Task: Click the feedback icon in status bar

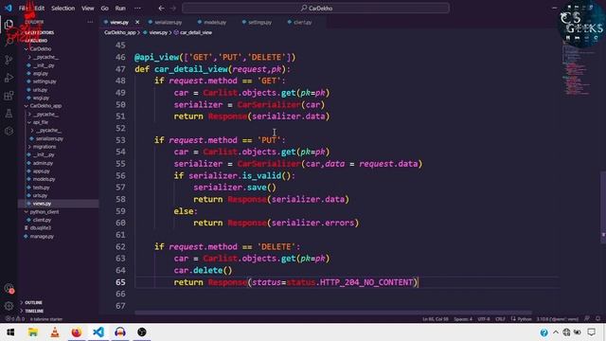Action: pyautogui.click(x=587, y=318)
